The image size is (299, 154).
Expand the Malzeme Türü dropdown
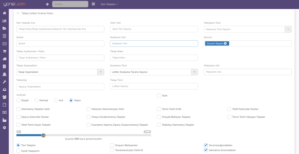(x=288, y=29)
